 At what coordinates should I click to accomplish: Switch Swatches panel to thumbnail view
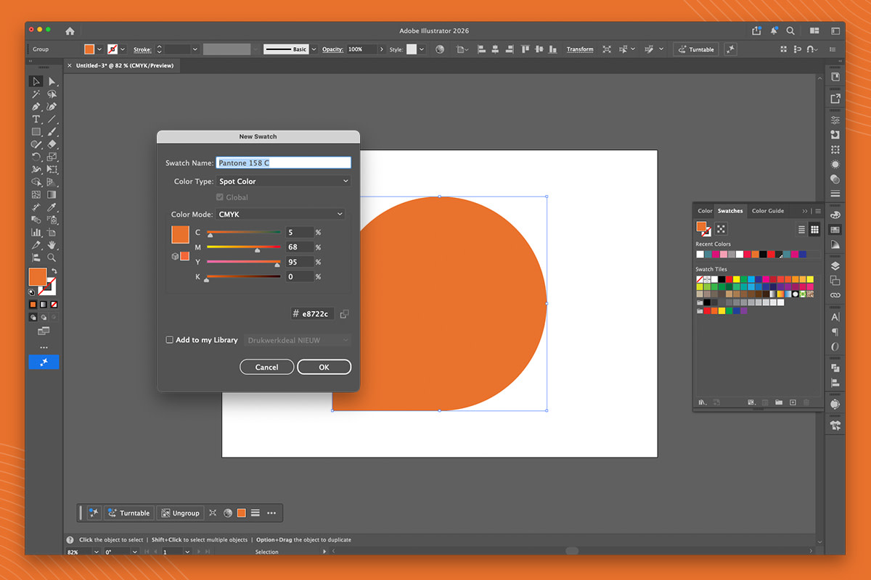pos(814,229)
